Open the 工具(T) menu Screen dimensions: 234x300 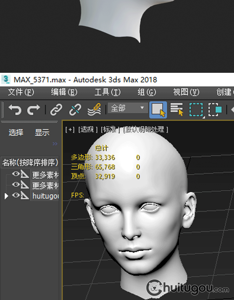(108, 92)
